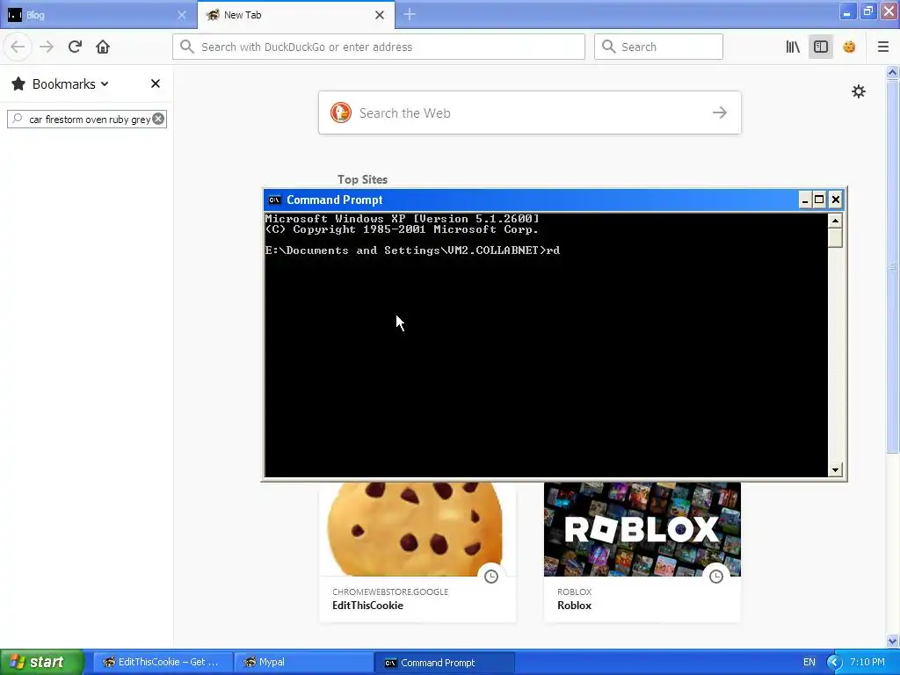Click the bookmarks search field
Image resolution: width=900 pixels, height=675 pixels.
[87, 119]
